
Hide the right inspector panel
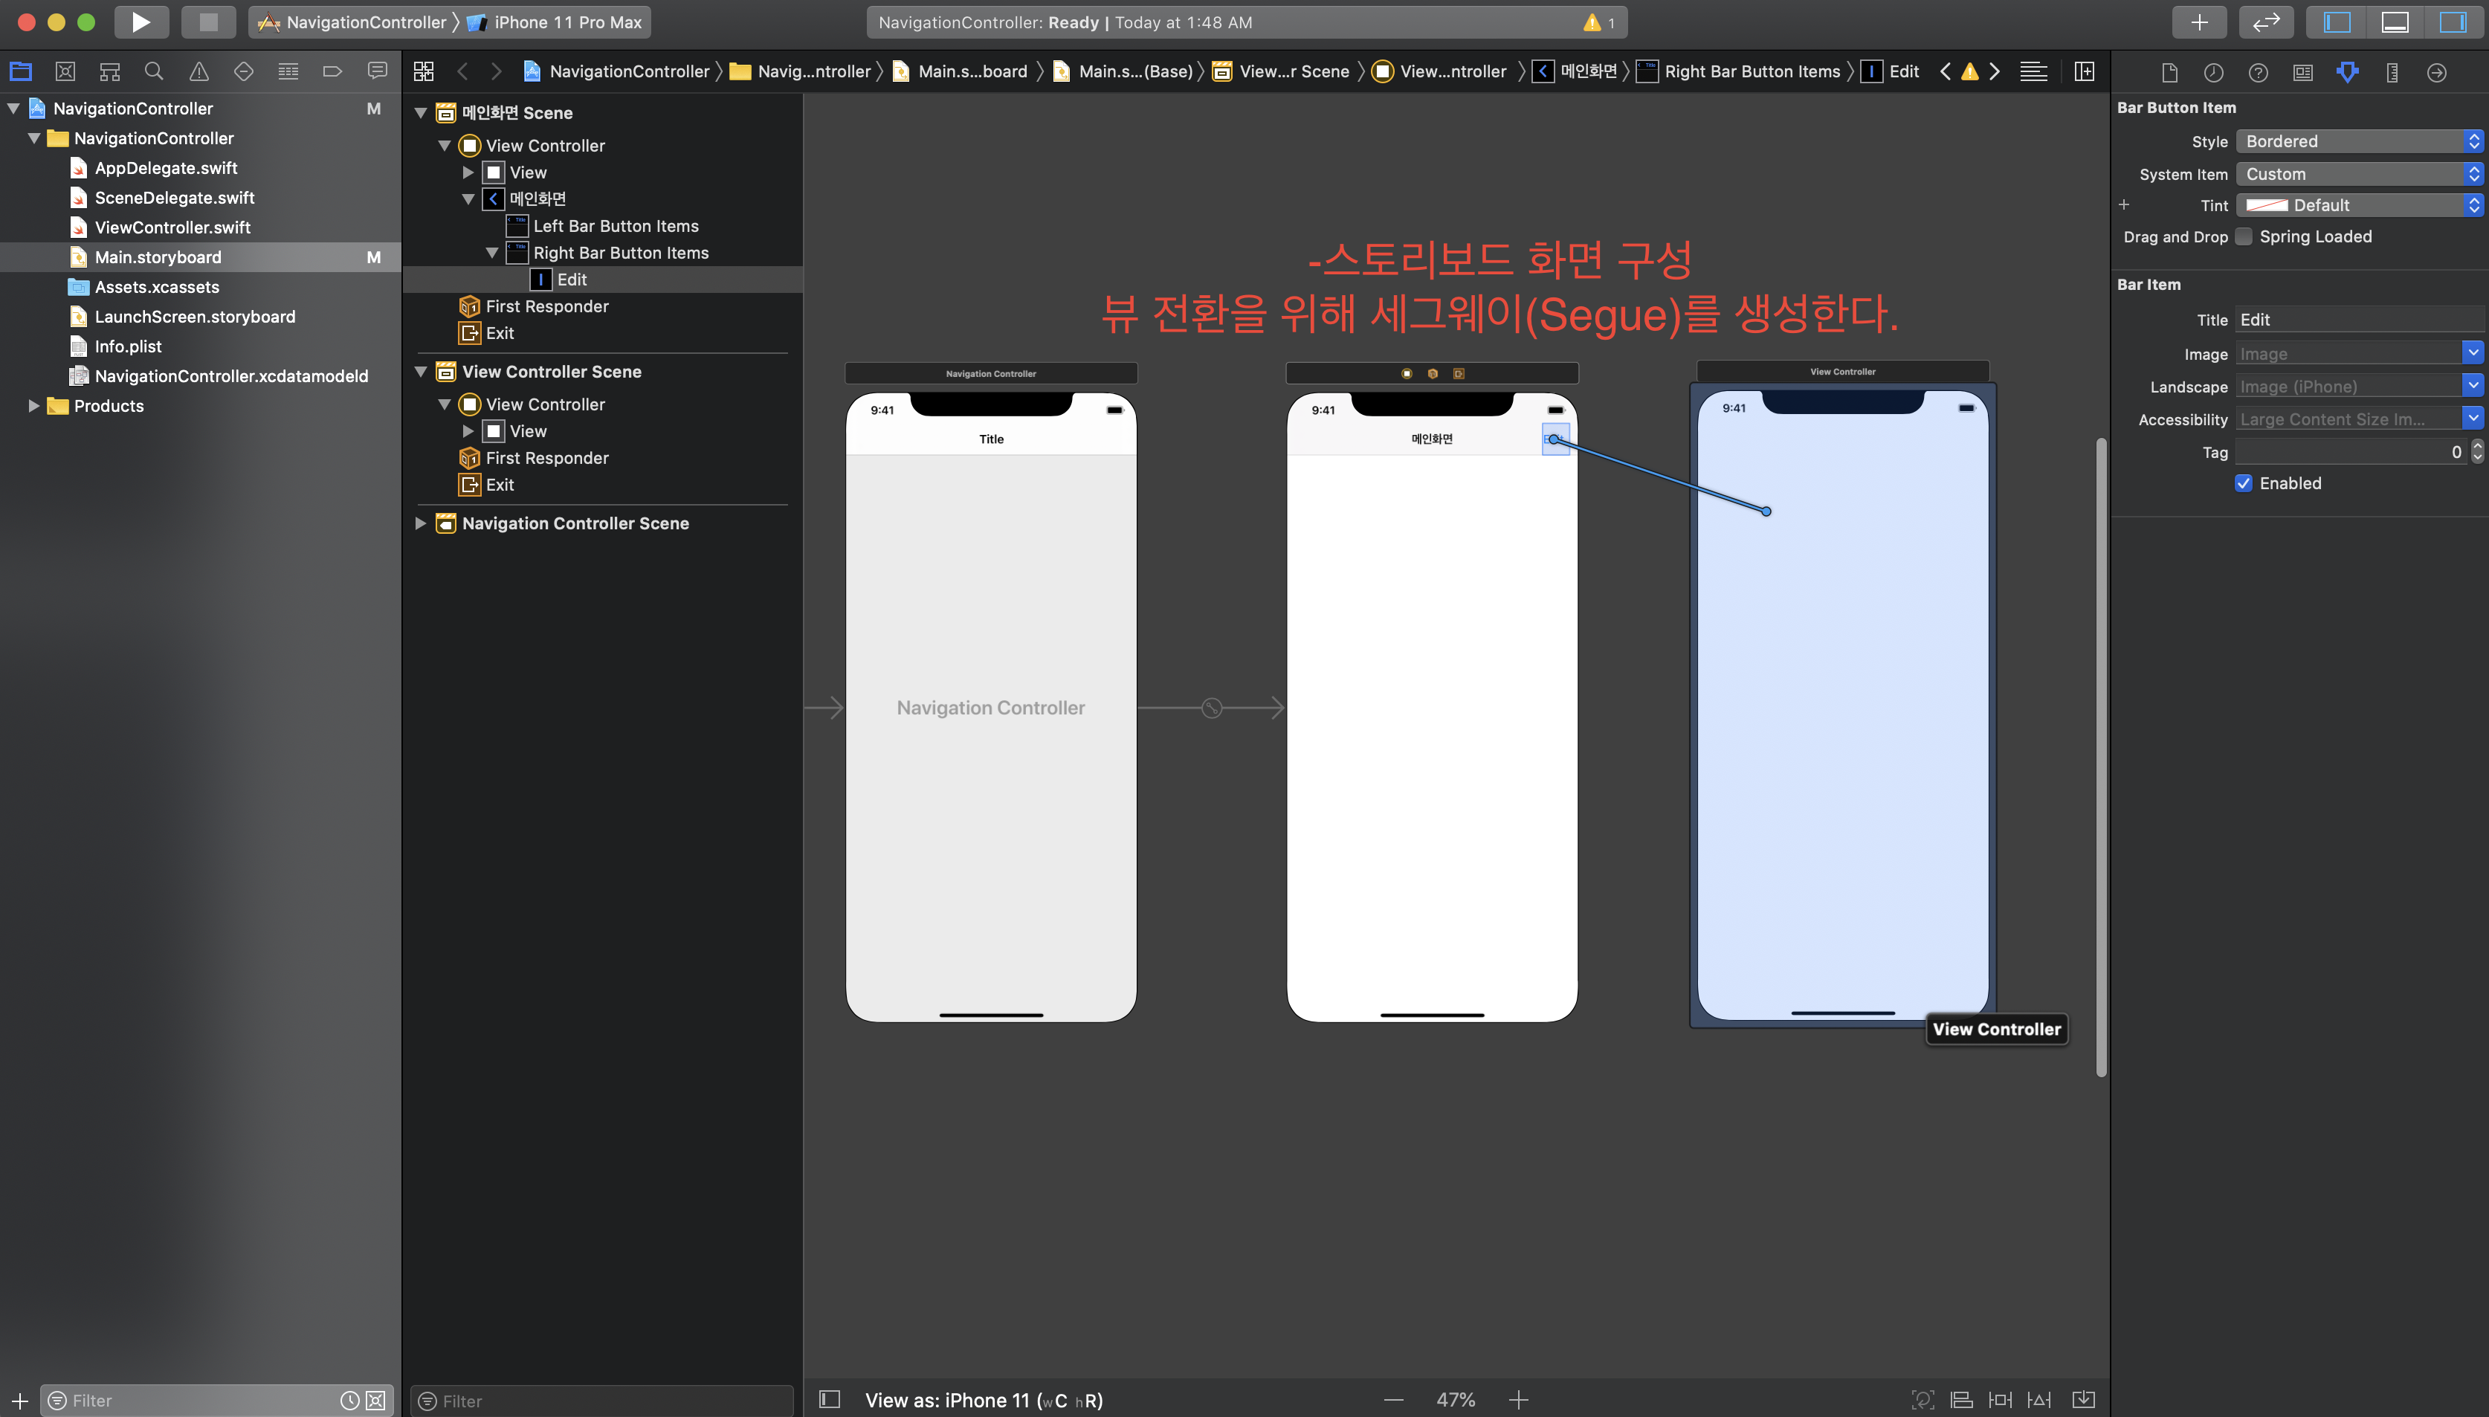tap(2452, 22)
